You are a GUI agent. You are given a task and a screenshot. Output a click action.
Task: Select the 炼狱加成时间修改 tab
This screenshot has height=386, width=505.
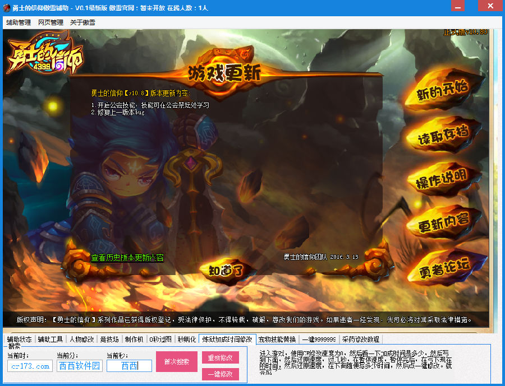click(x=227, y=339)
